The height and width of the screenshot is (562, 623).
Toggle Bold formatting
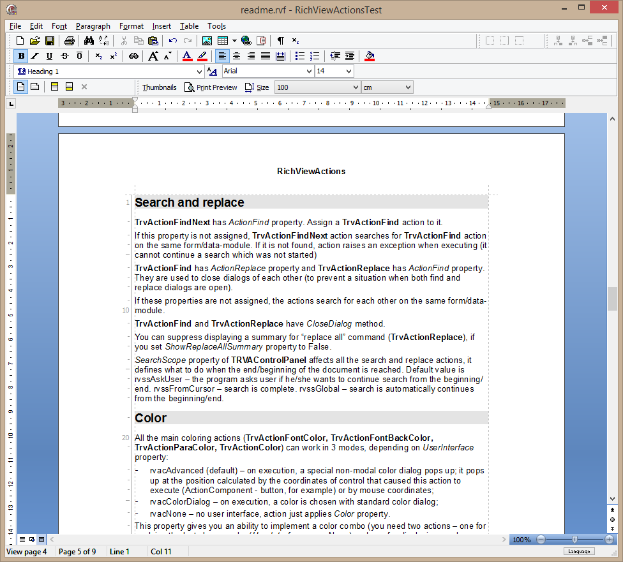tap(21, 56)
